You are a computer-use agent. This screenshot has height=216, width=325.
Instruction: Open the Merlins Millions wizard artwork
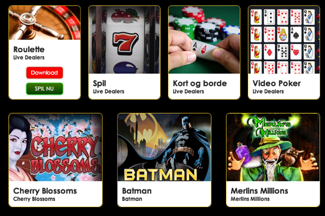pos(273,147)
